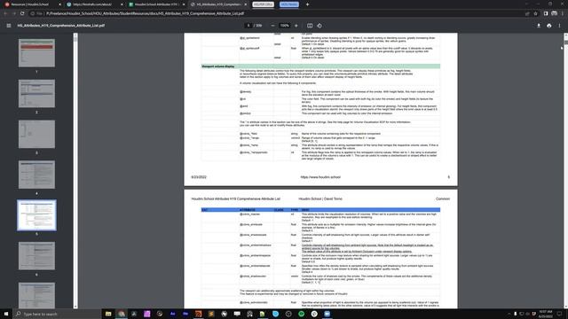
Task: Select page 6 thumbnail
Action: (36, 256)
